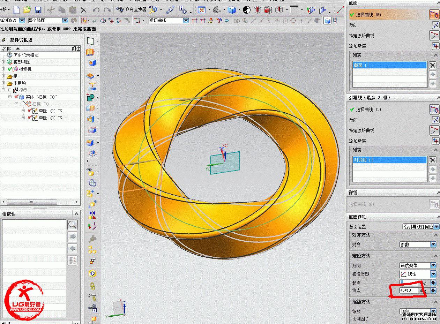The height and width of the screenshot is (324, 440).
Task: Open the 规律类型 dropdown showing 线性
Action: pos(433,274)
